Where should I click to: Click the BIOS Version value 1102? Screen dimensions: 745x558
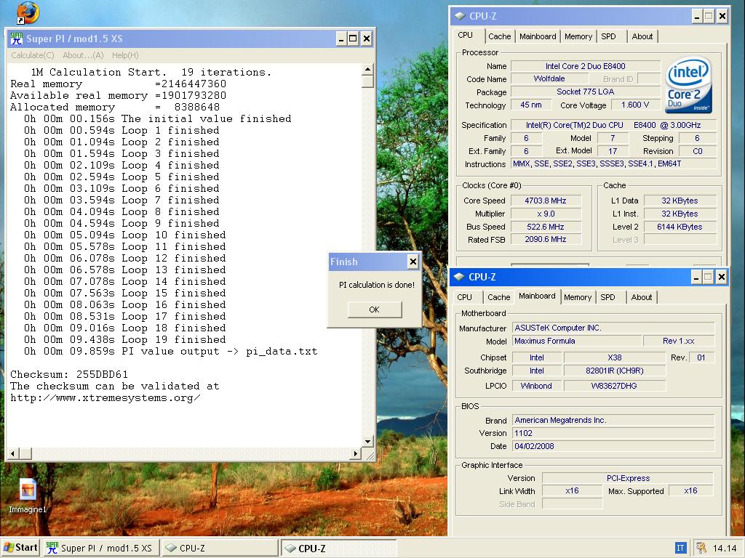tap(613, 433)
